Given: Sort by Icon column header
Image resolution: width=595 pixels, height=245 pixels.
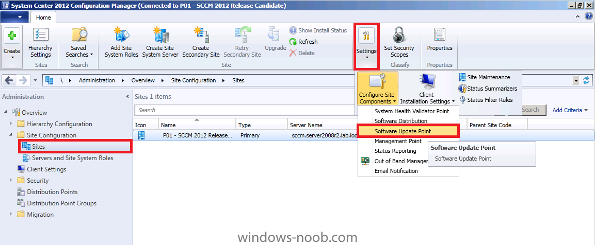Looking at the screenshot, I should click(146, 125).
